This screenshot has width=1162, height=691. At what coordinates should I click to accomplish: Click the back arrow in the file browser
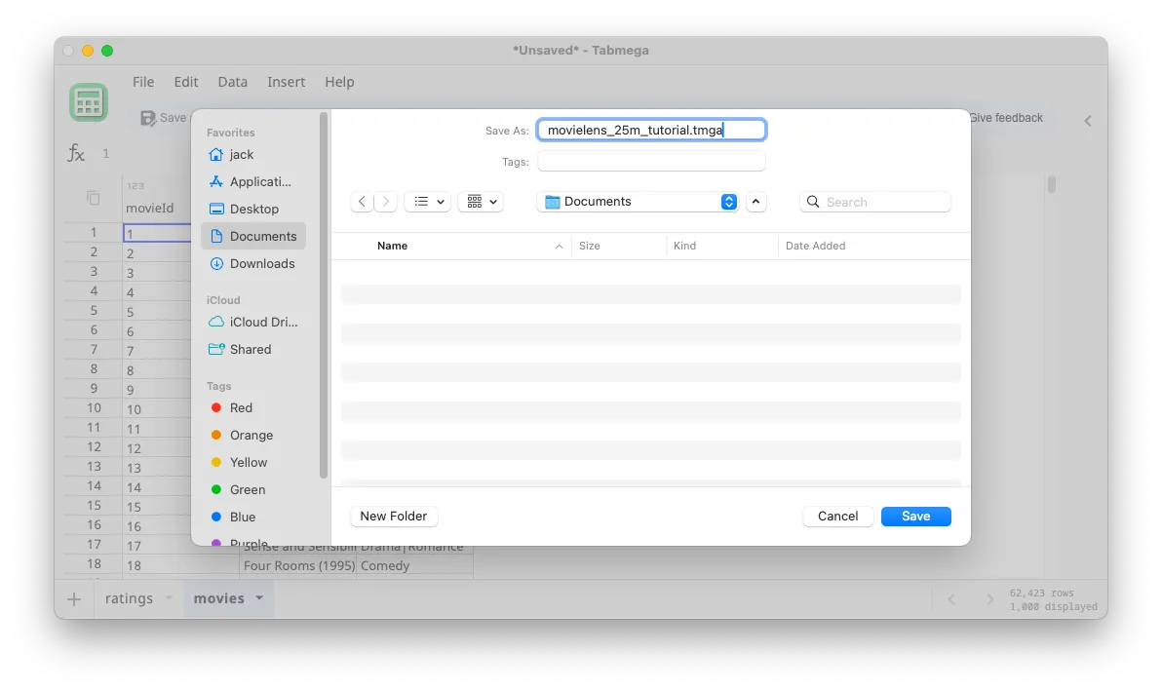click(x=362, y=201)
